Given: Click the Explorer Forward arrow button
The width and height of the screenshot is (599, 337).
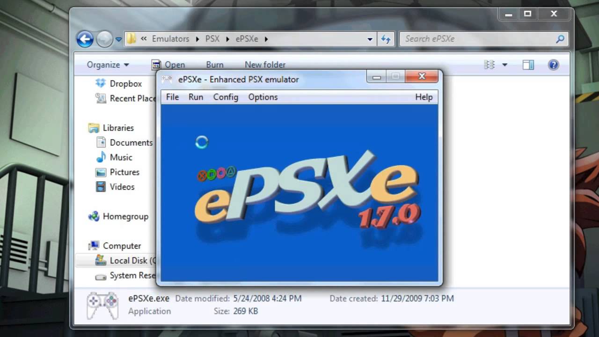Looking at the screenshot, I should tap(103, 39).
